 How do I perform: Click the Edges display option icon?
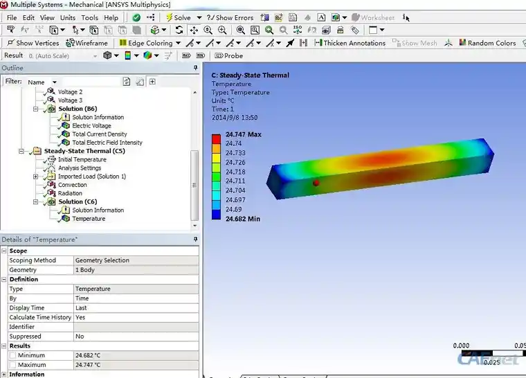[147, 55]
